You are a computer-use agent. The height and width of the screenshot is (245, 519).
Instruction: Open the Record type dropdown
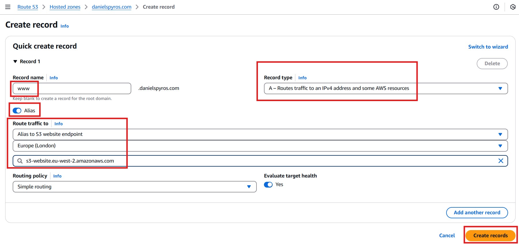386,88
